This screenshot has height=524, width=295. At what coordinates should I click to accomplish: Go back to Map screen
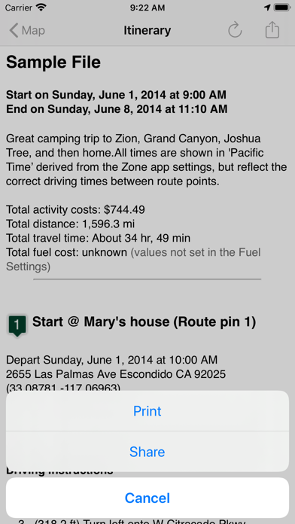point(27,30)
